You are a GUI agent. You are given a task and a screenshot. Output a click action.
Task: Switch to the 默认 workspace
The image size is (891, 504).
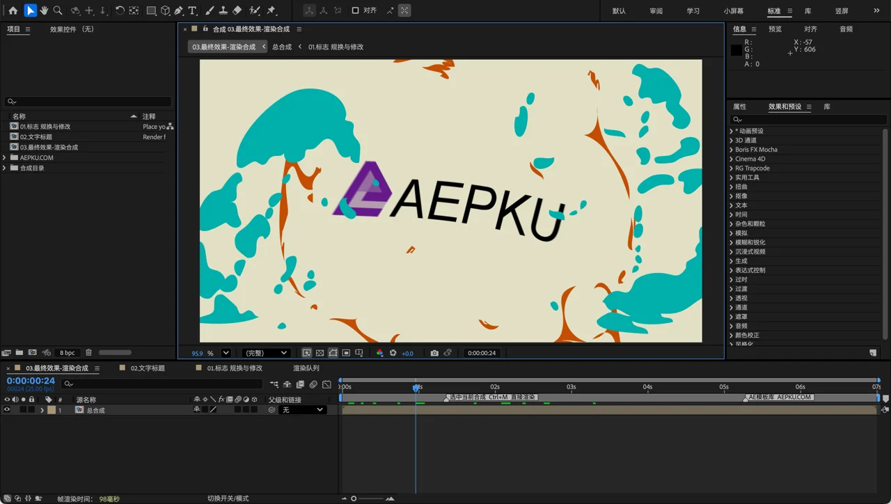point(619,11)
